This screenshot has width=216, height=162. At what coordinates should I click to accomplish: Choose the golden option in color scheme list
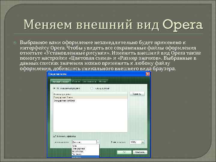(x=85, y=151)
